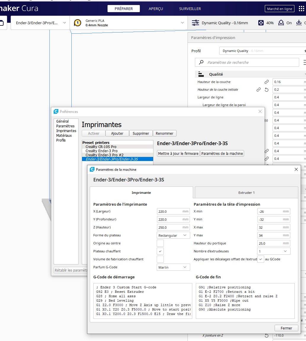Image resolution: width=306 pixels, height=341 pixels.
Task: Click the extruder 1 material icon
Action: pyautogui.click(x=78, y=23)
